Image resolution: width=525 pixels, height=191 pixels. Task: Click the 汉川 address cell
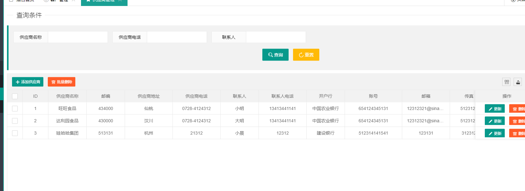[149, 121]
